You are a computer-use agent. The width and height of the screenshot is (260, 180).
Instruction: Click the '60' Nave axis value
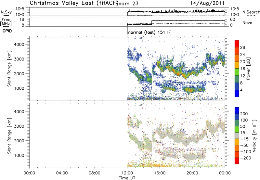point(233,19)
